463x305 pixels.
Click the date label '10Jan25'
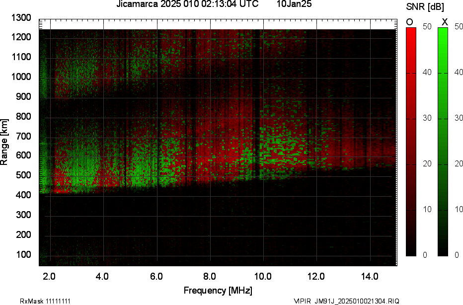pyautogui.click(x=294, y=4)
